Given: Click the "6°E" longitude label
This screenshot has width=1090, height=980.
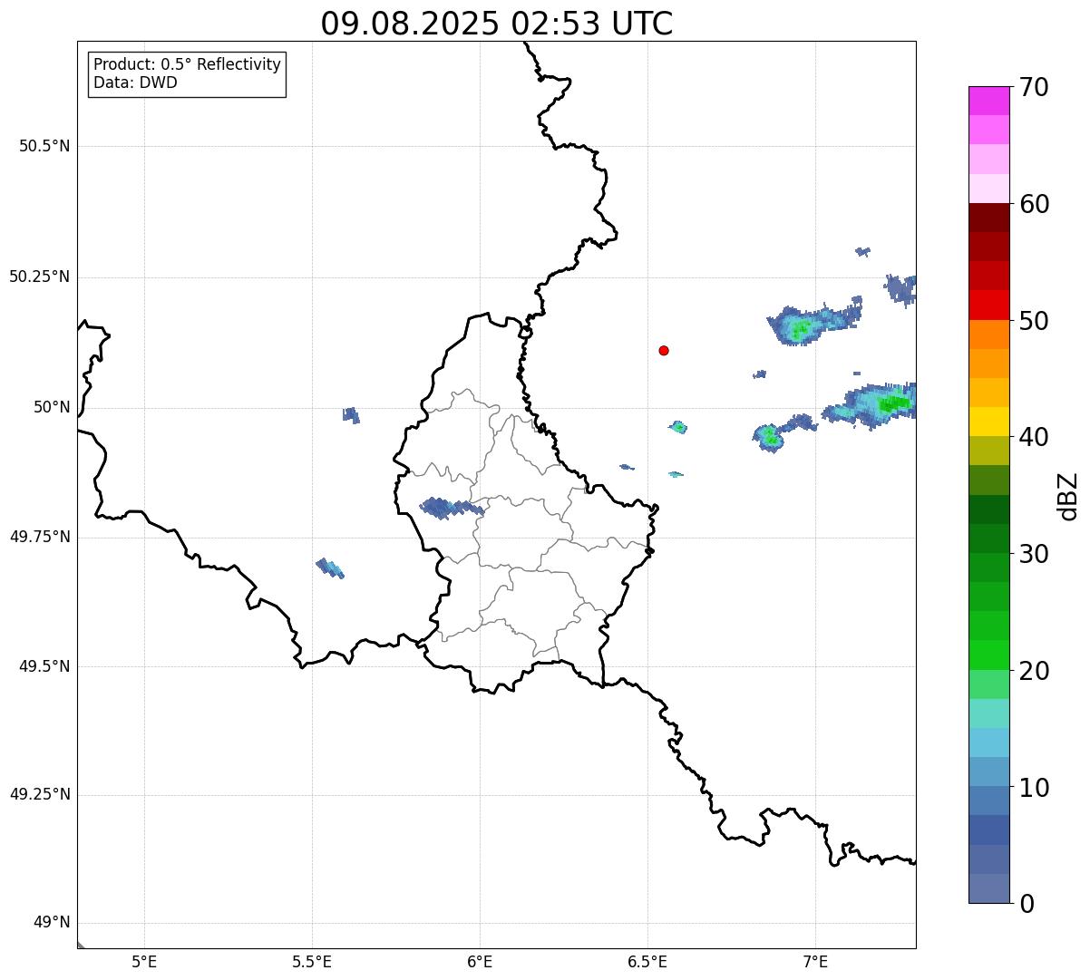Looking at the screenshot, I should pyautogui.click(x=480, y=961).
